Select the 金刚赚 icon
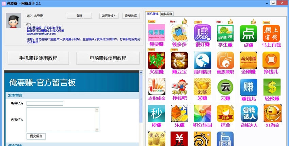 click(x=248, y=60)
